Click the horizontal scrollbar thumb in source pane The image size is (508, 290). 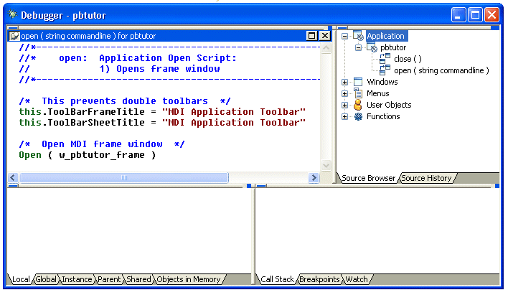(123, 177)
